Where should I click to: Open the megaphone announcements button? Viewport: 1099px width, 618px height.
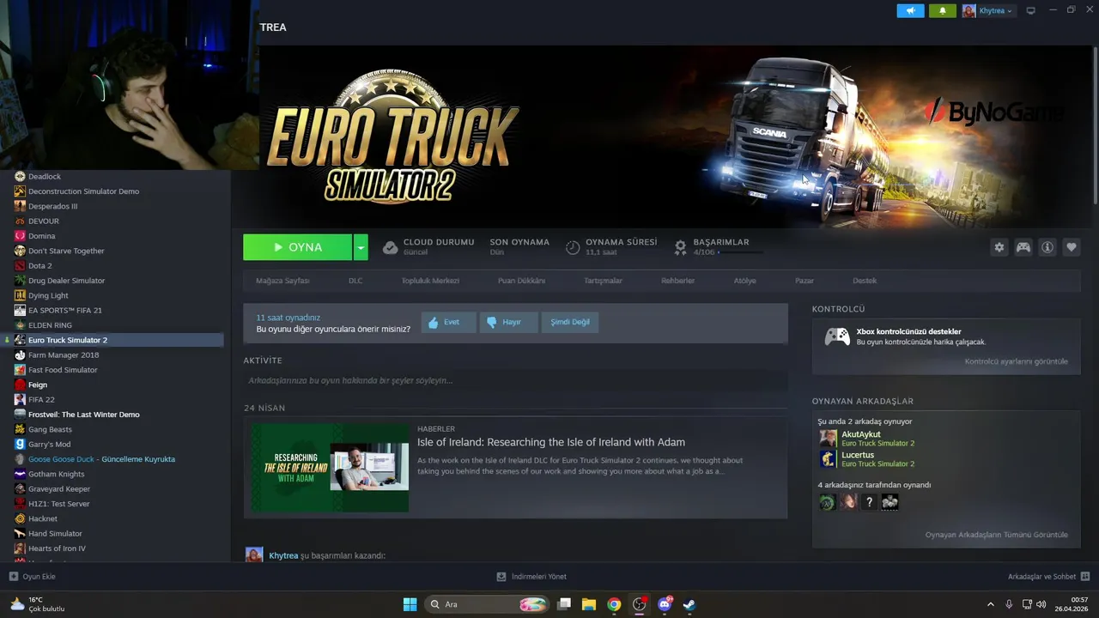[x=910, y=11]
